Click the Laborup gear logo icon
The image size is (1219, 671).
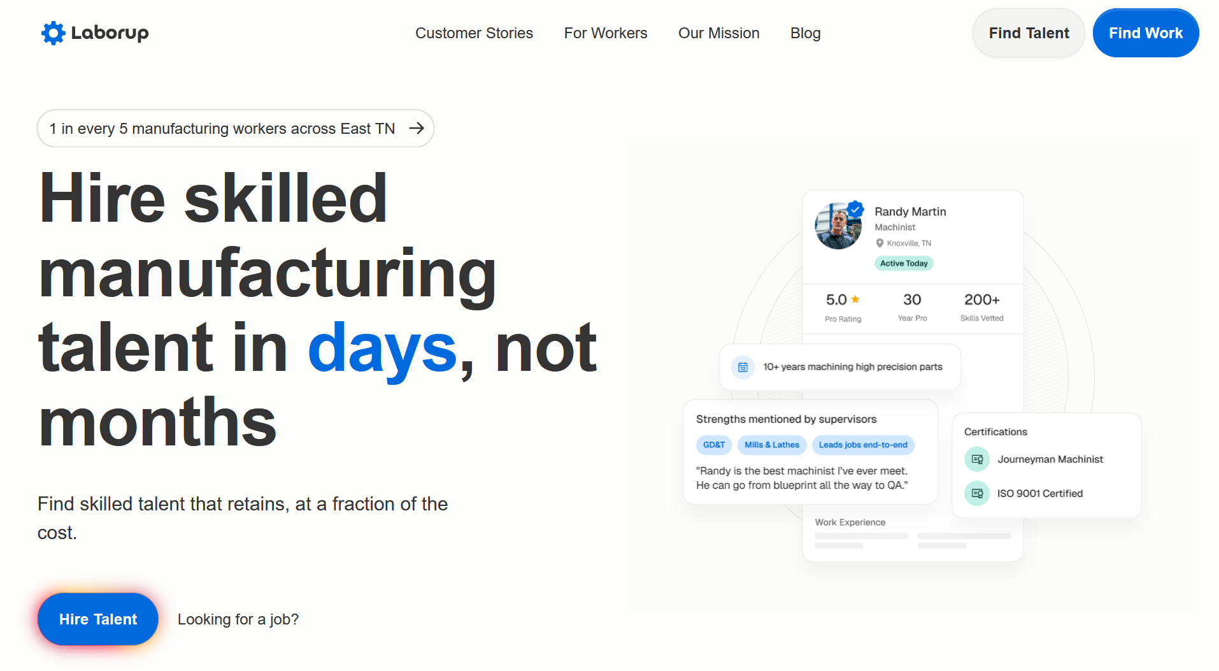point(53,33)
